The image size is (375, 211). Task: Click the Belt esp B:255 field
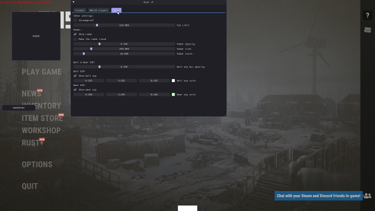point(154,80)
